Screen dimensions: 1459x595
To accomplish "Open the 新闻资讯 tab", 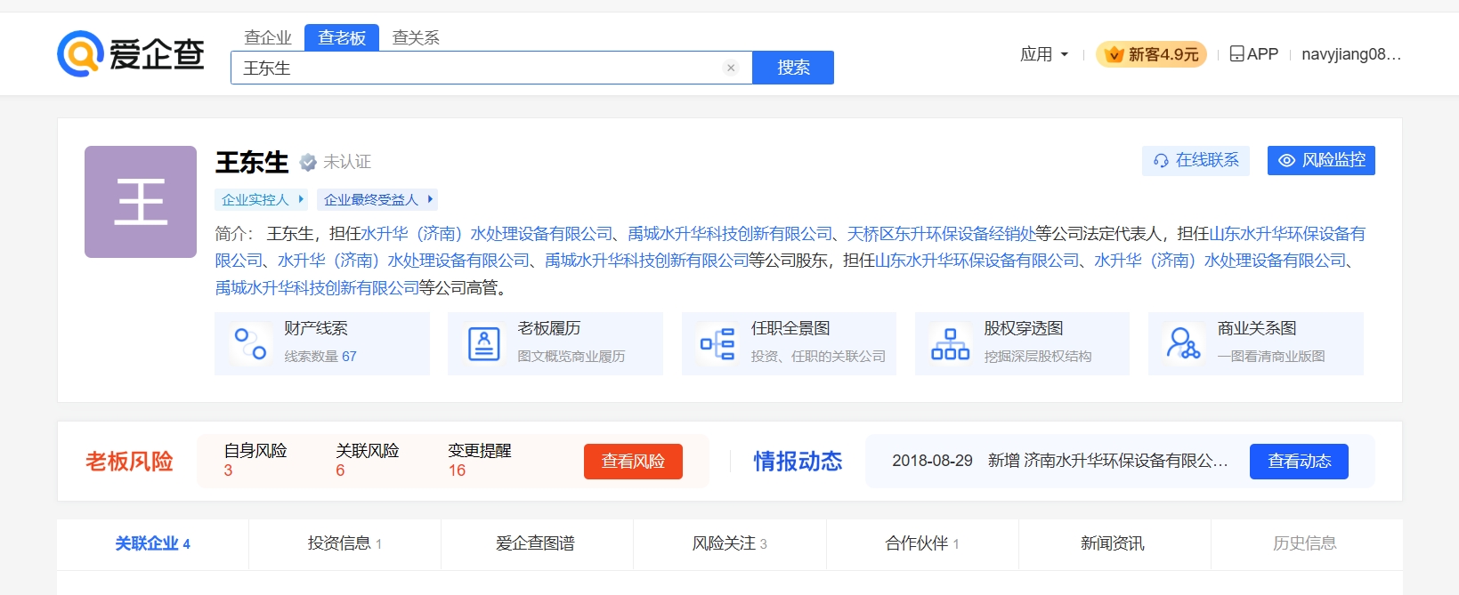I will (1113, 543).
